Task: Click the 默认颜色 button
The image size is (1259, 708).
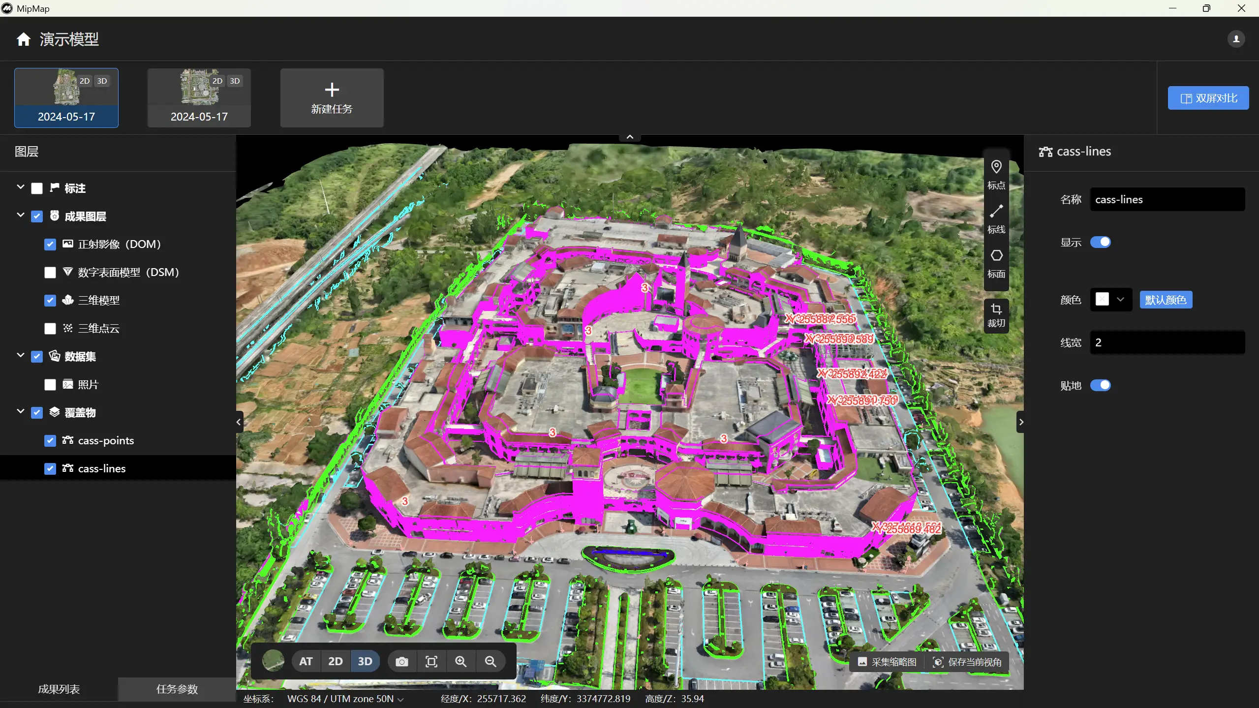Action: pyautogui.click(x=1166, y=300)
